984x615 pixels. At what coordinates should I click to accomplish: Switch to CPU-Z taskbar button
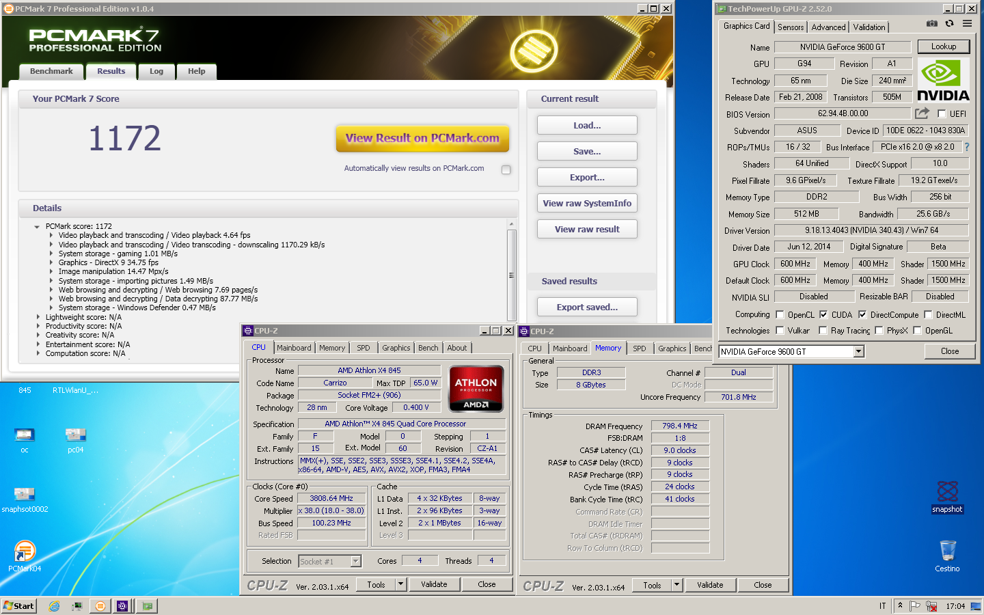(122, 606)
